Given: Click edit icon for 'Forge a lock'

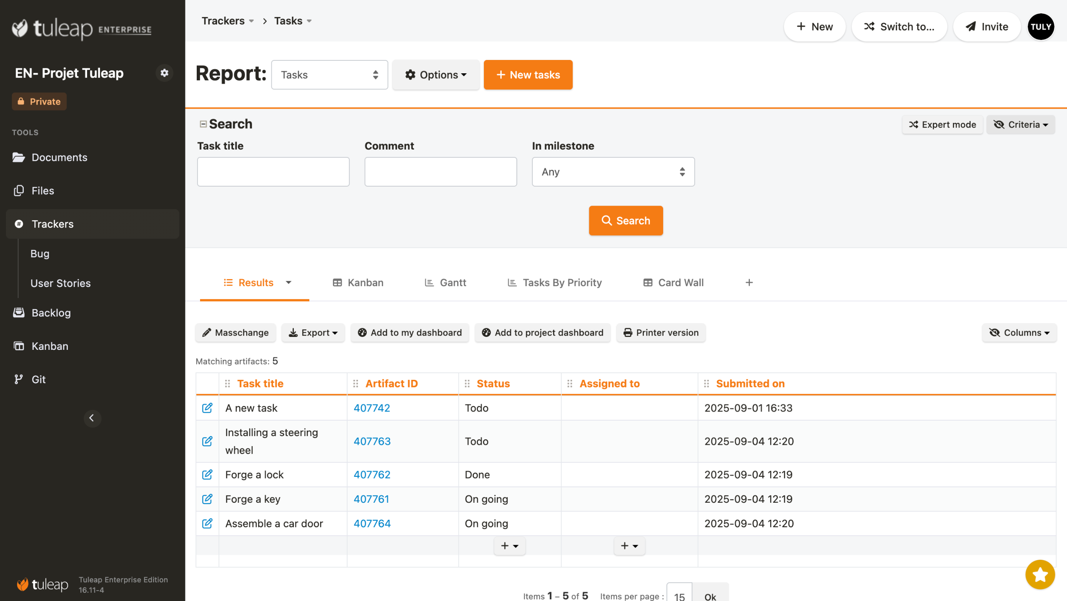Looking at the screenshot, I should [x=207, y=474].
